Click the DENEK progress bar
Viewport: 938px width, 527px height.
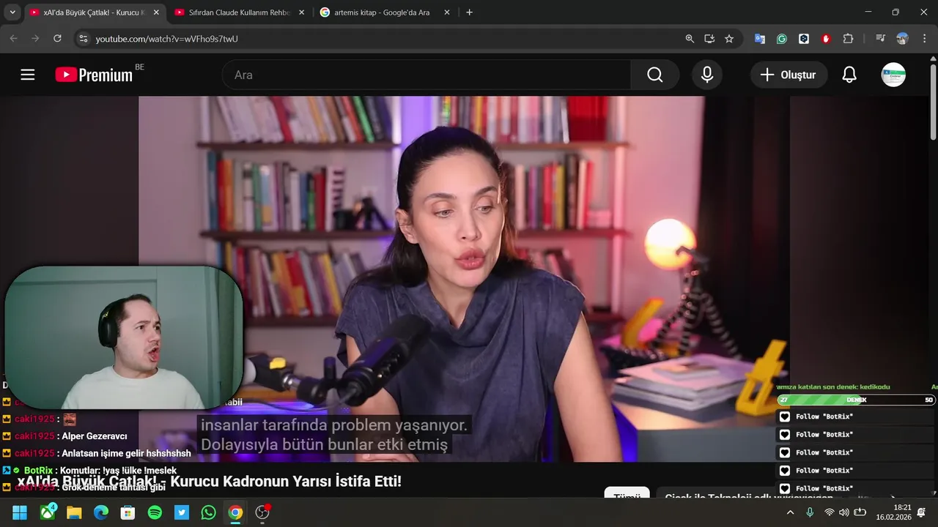coord(856,400)
